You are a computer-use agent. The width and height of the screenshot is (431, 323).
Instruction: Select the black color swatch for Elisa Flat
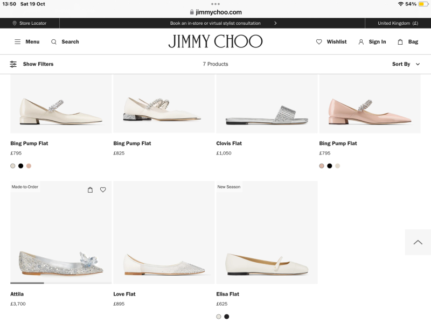(x=226, y=316)
